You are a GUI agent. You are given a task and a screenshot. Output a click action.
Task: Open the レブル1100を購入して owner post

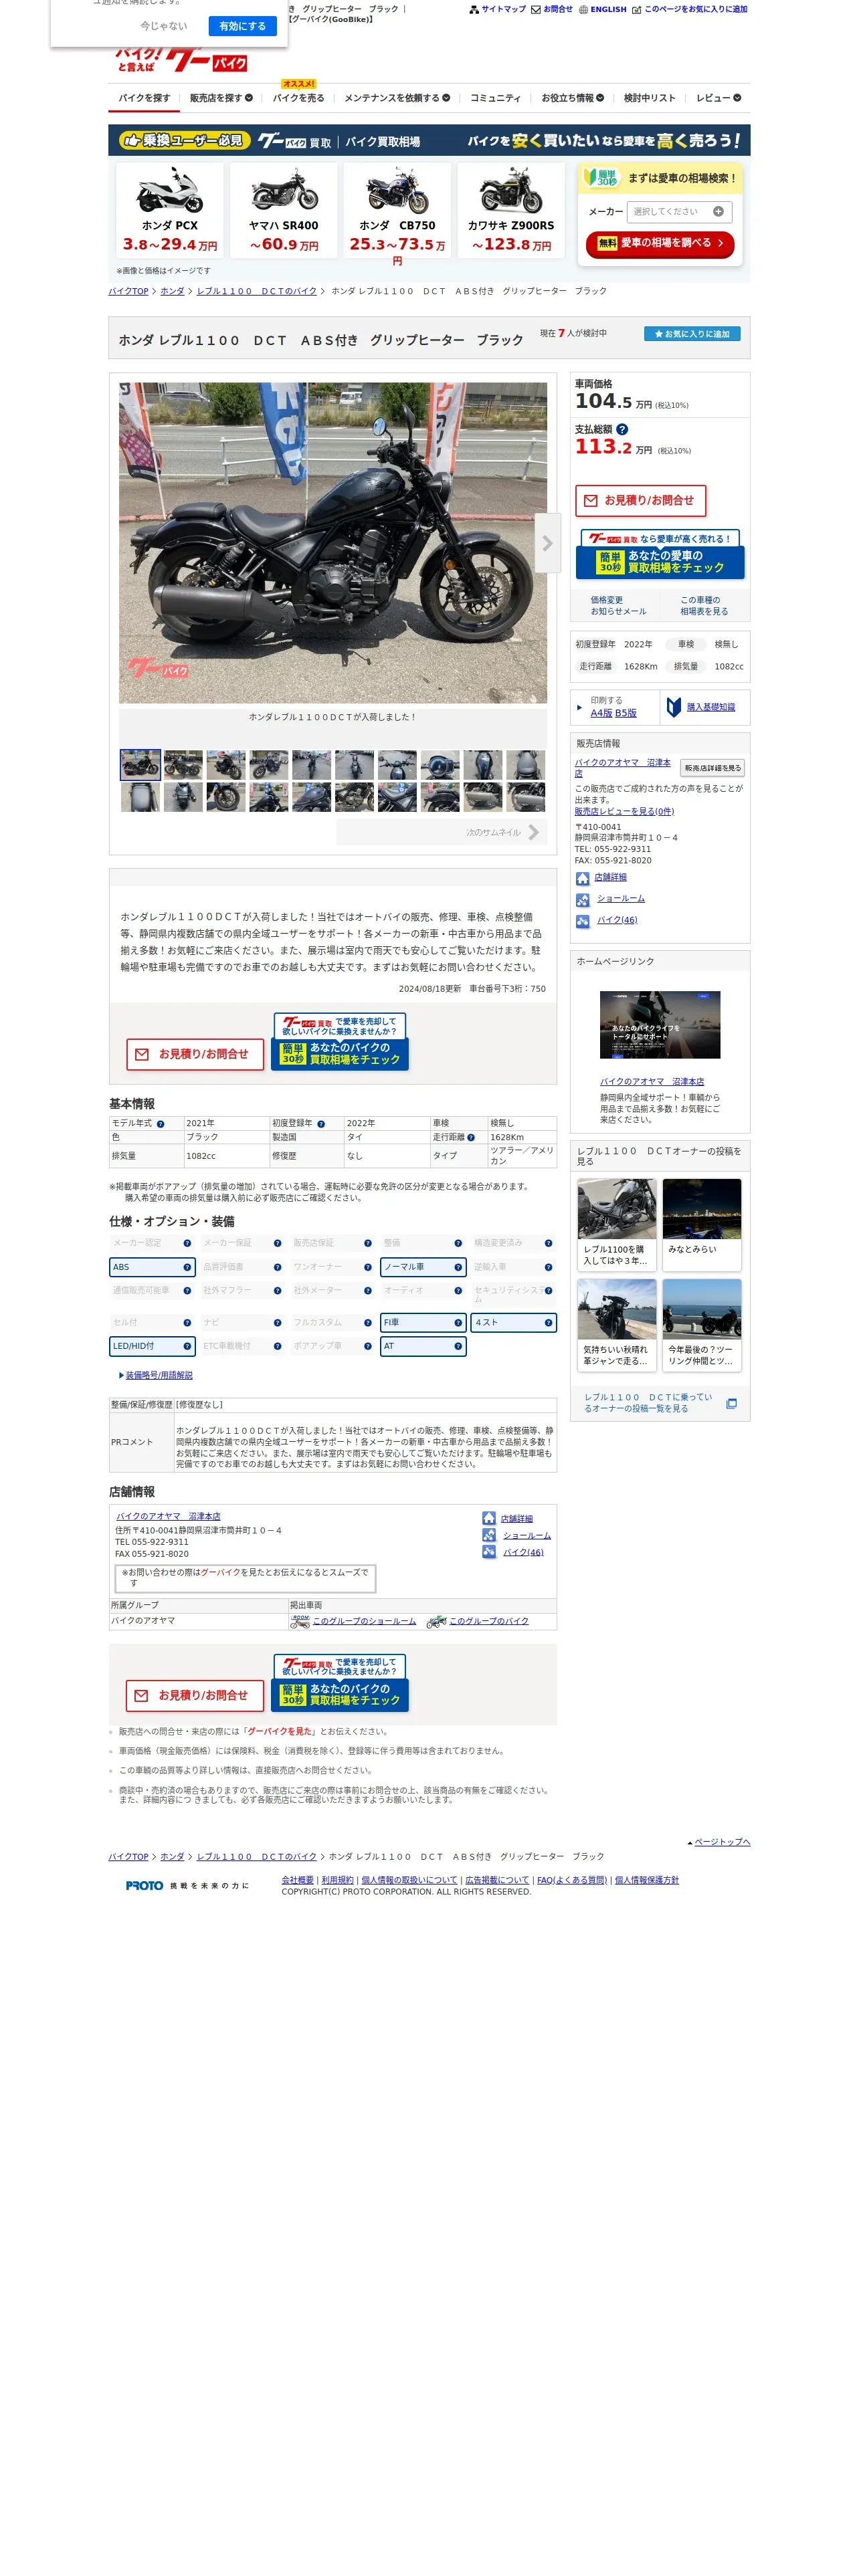[x=617, y=1224]
